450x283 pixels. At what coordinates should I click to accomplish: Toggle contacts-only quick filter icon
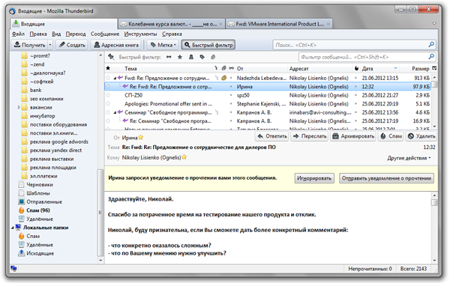click(x=190, y=57)
